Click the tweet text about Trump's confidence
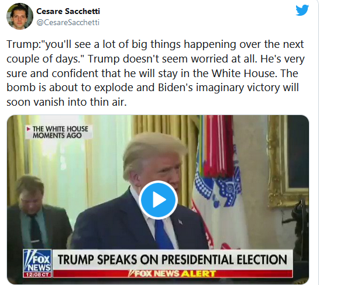 point(156,73)
